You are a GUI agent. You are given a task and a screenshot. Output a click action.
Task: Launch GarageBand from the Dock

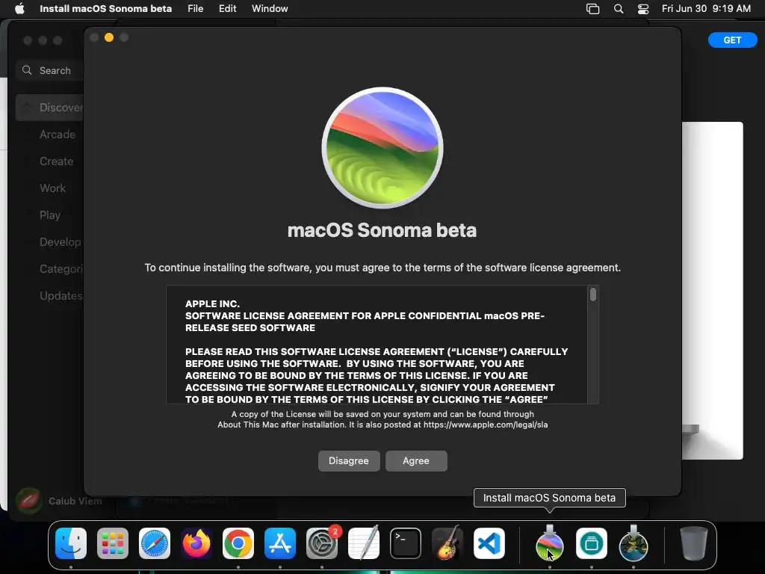(x=447, y=543)
